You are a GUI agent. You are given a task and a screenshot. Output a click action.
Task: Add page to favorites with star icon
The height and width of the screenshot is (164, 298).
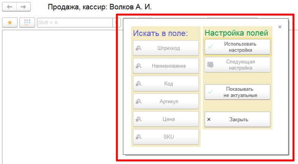tap(10, 23)
